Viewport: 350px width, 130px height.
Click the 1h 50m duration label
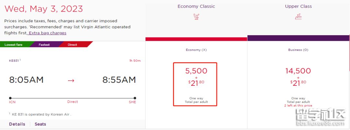click(x=135, y=61)
